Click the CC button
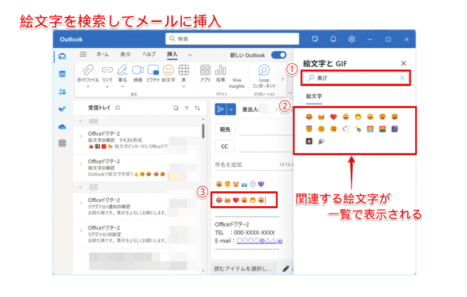 [224, 146]
